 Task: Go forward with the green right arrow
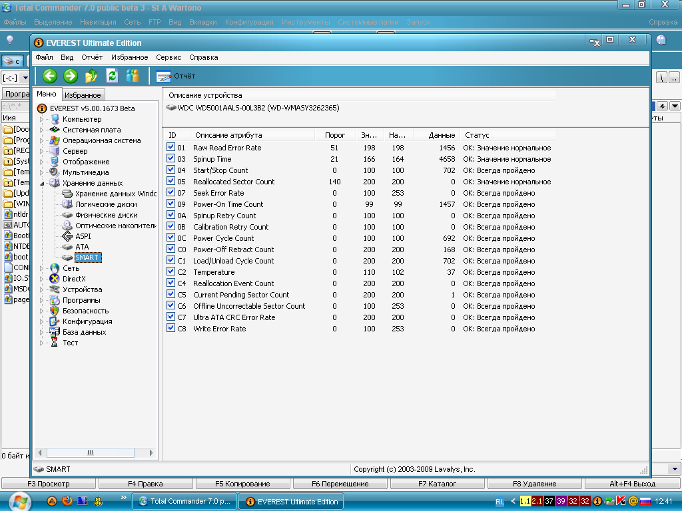click(71, 76)
